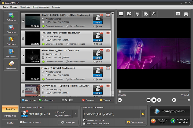Open the Программы sidebar item
193x128 pixels.
click(x=11, y=65)
